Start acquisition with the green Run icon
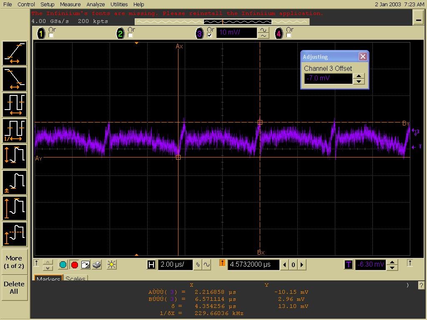This screenshot has height=320, width=427. pyautogui.click(x=63, y=264)
